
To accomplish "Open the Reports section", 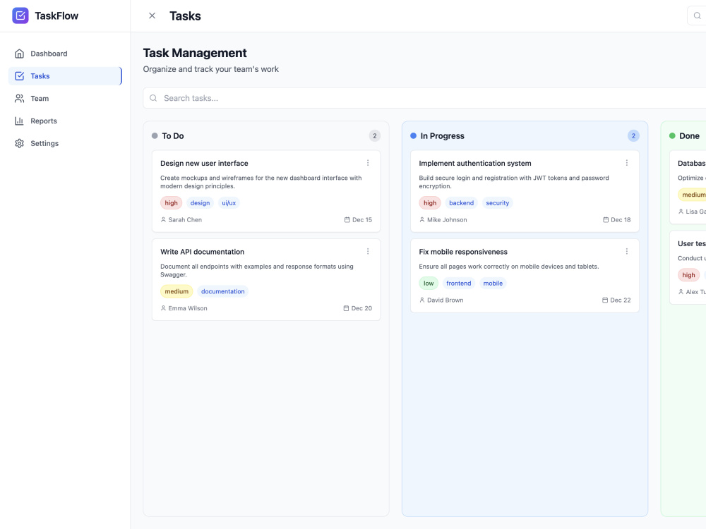I will (65, 121).
